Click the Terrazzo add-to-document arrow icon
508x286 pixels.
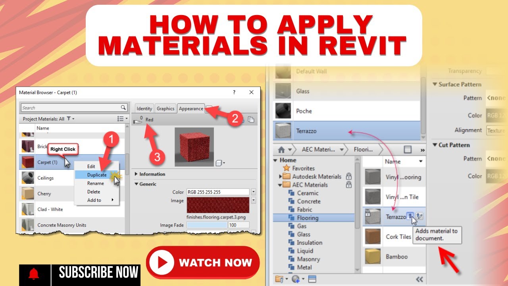pos(411,216)
